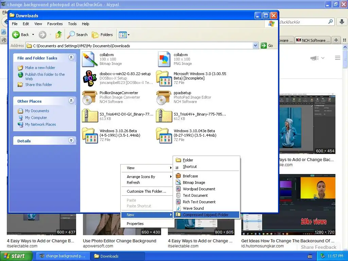Select the ppadsetup PhotoPad installer icon
The height and width of the screenshot is (261, 348).
coord(164,98)
